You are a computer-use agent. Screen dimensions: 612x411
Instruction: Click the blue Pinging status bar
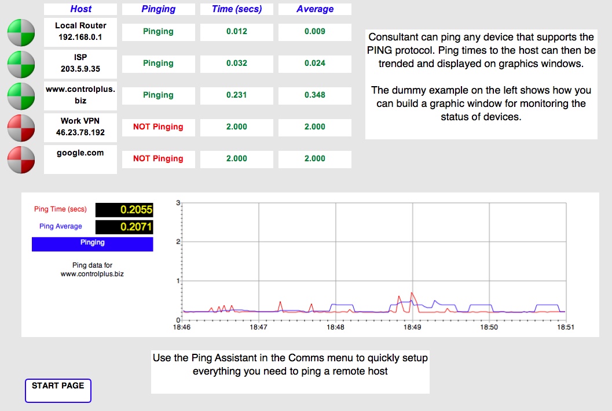tap(92, 243)
